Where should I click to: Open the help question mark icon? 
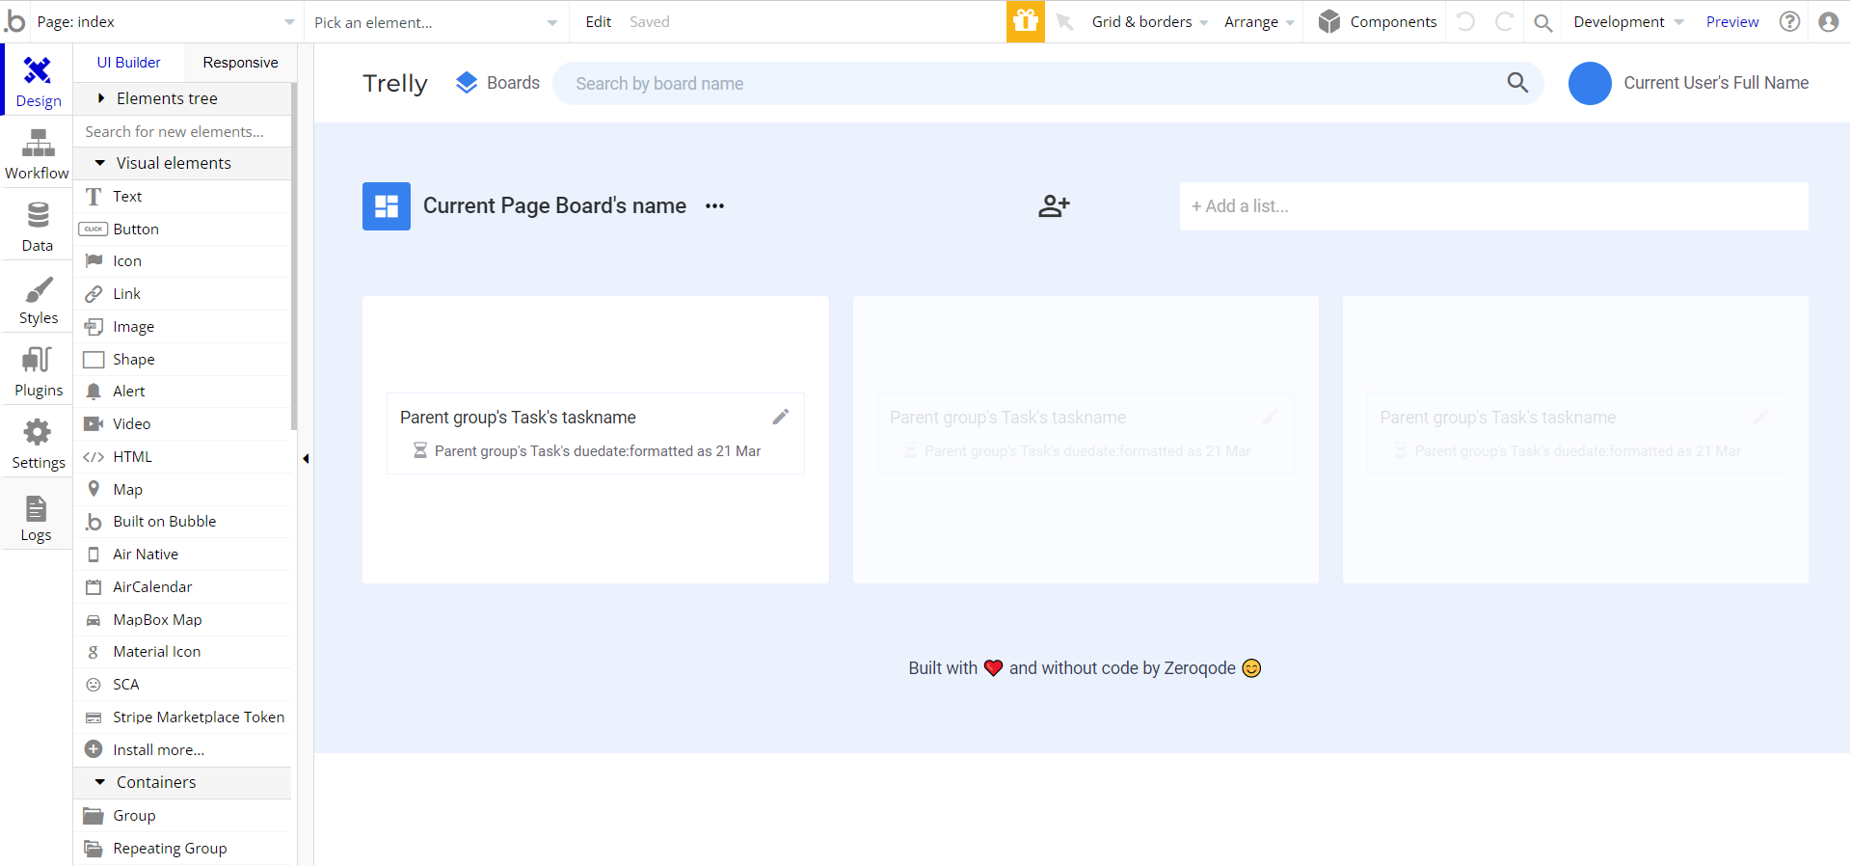1790,21
